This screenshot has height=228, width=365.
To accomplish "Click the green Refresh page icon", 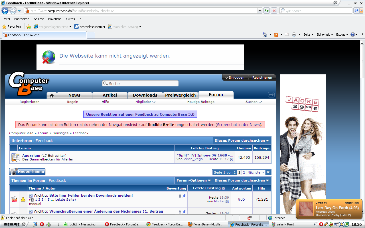I will (x=267, y=11).
